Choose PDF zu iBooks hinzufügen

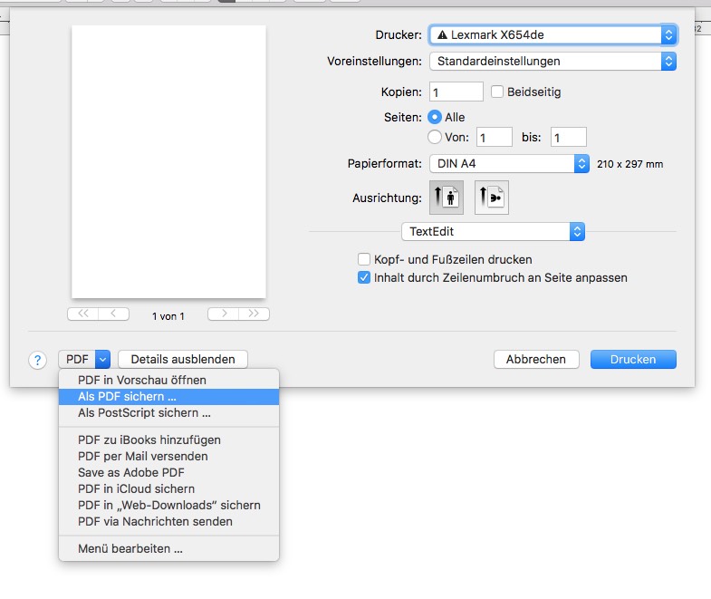click(168, 440)
